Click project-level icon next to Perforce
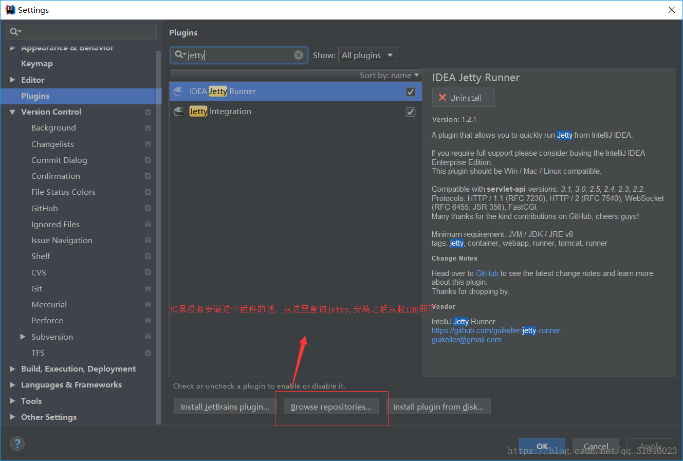 (147, 320)
